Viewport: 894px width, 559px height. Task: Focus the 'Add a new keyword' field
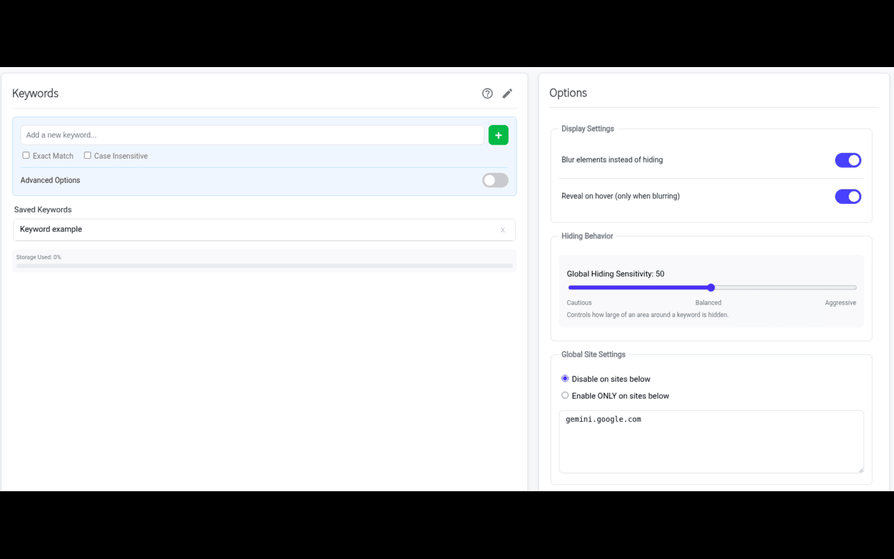click(x=252, y=135)
